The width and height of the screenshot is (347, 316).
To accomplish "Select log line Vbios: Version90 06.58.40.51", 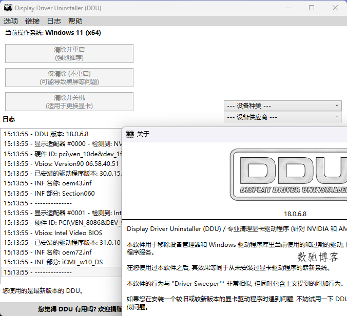I will (x=62, y=163).
